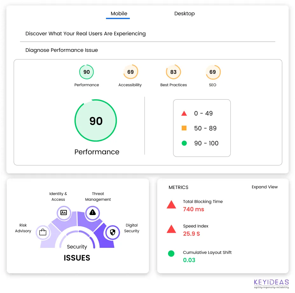295x293 pixels.
Task: Click the Expand View link
Action: 265,187
